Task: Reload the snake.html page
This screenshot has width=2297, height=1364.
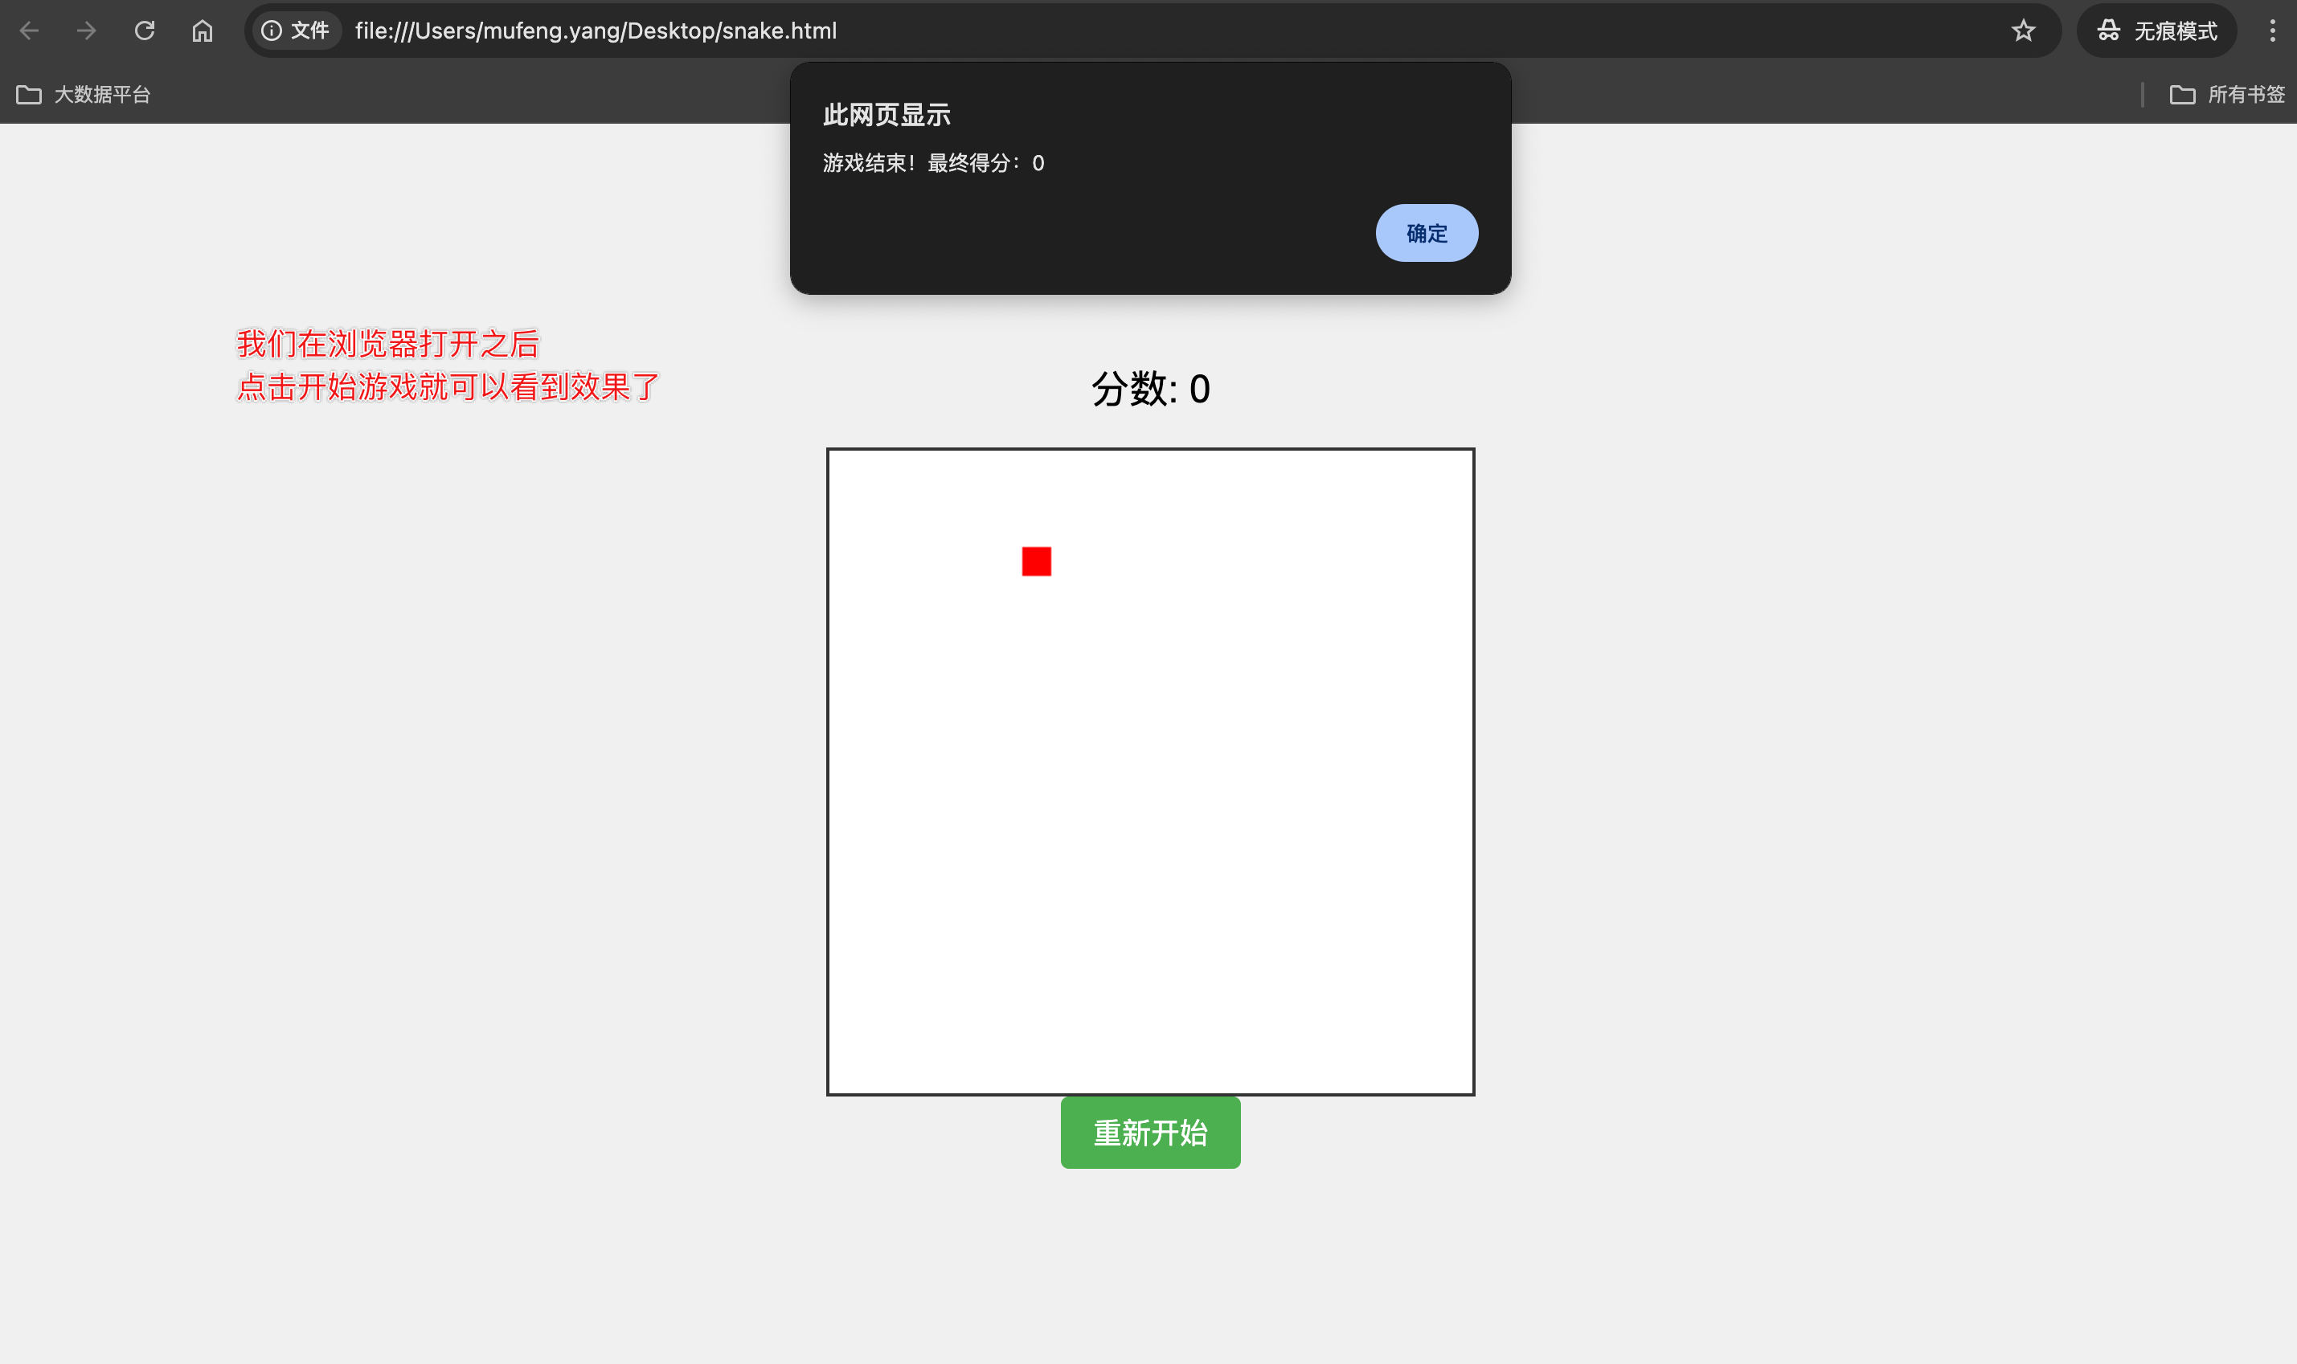Action: coord(145,31)
